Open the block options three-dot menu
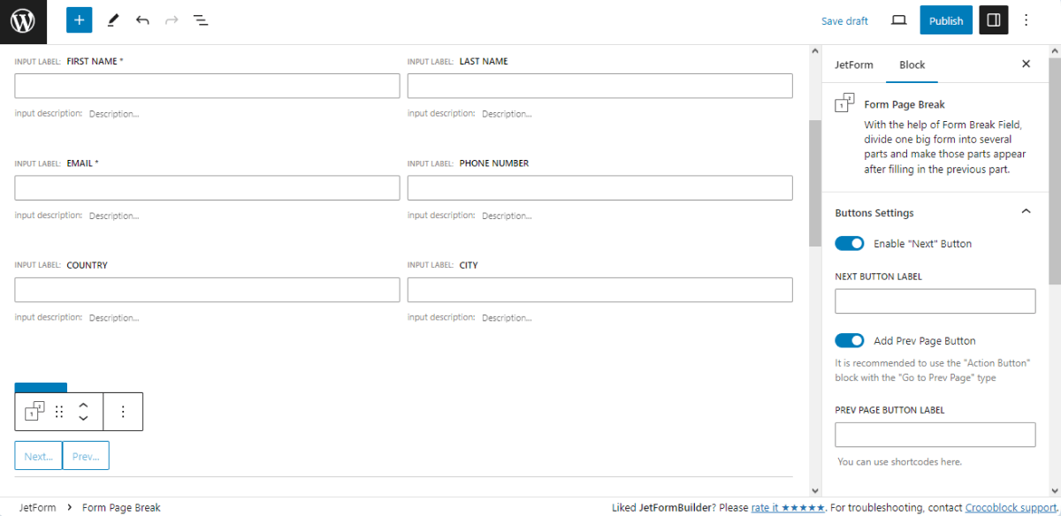 [123, 411]
